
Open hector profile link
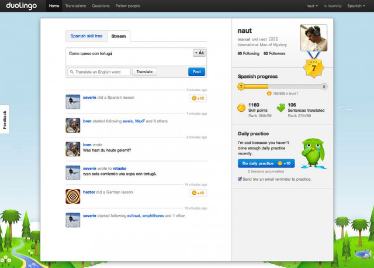pyautogui.click(x=89, y=192)
